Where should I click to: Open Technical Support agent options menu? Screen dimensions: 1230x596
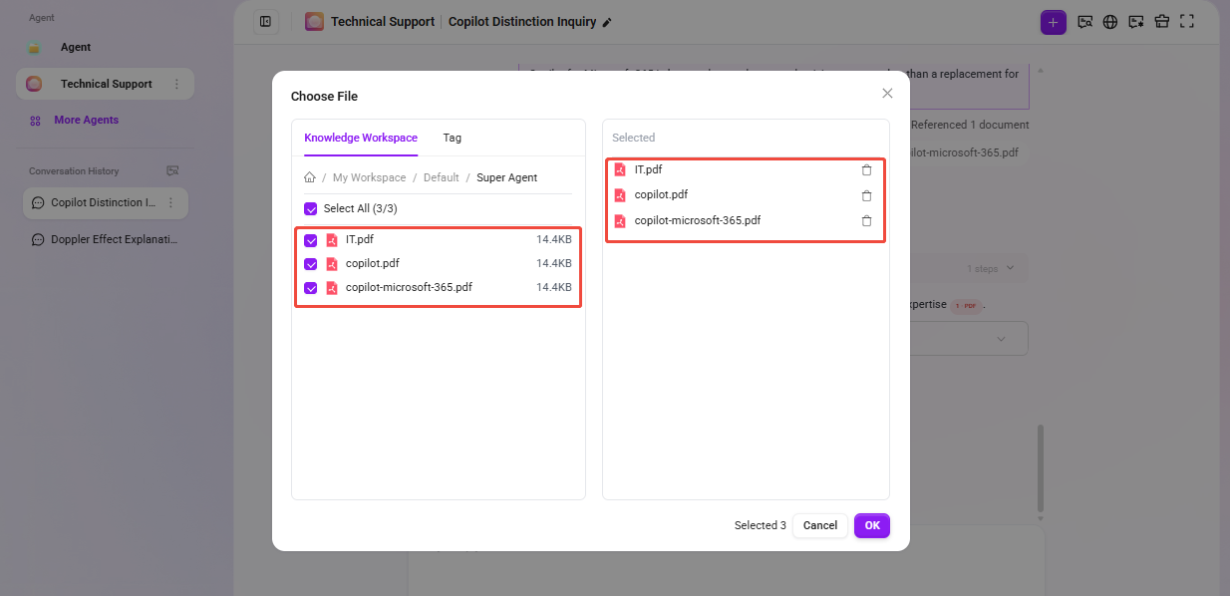[177, 85]
